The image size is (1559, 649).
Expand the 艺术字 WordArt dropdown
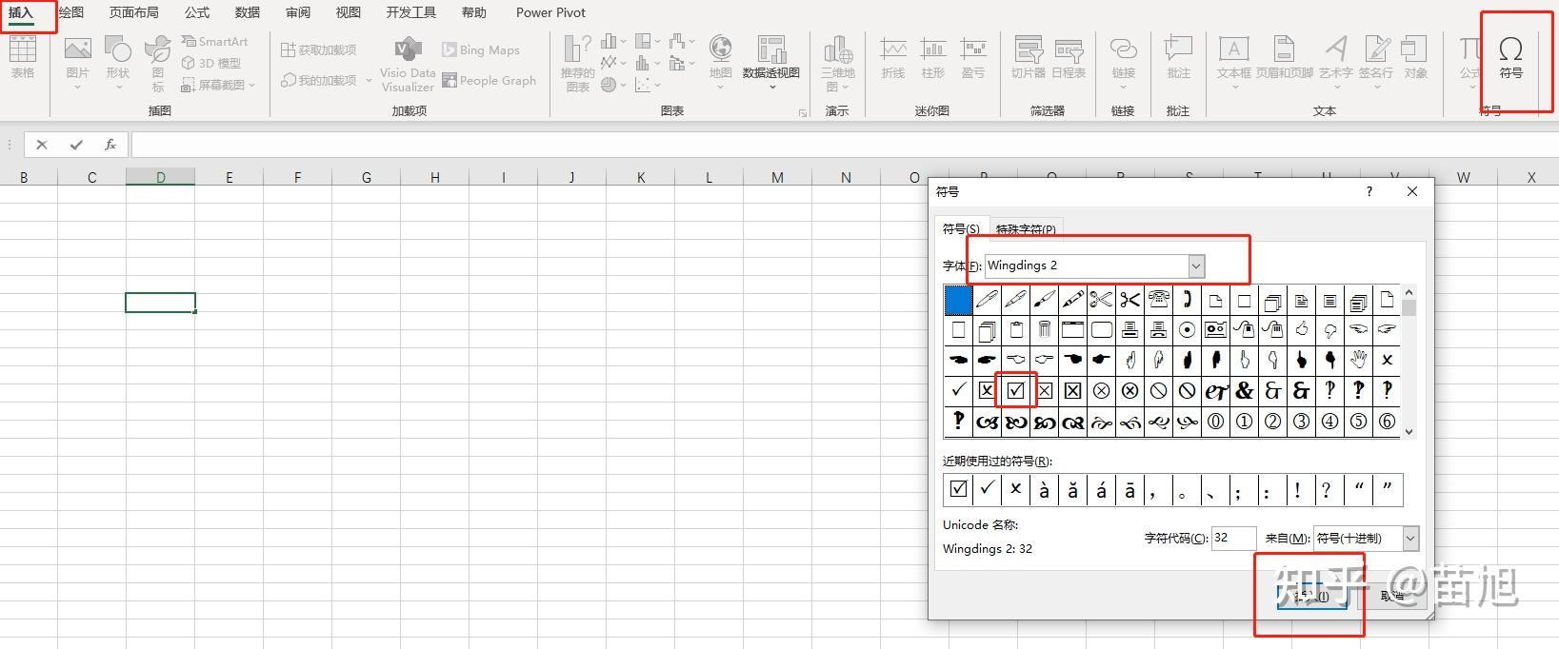click(1336, 88)
